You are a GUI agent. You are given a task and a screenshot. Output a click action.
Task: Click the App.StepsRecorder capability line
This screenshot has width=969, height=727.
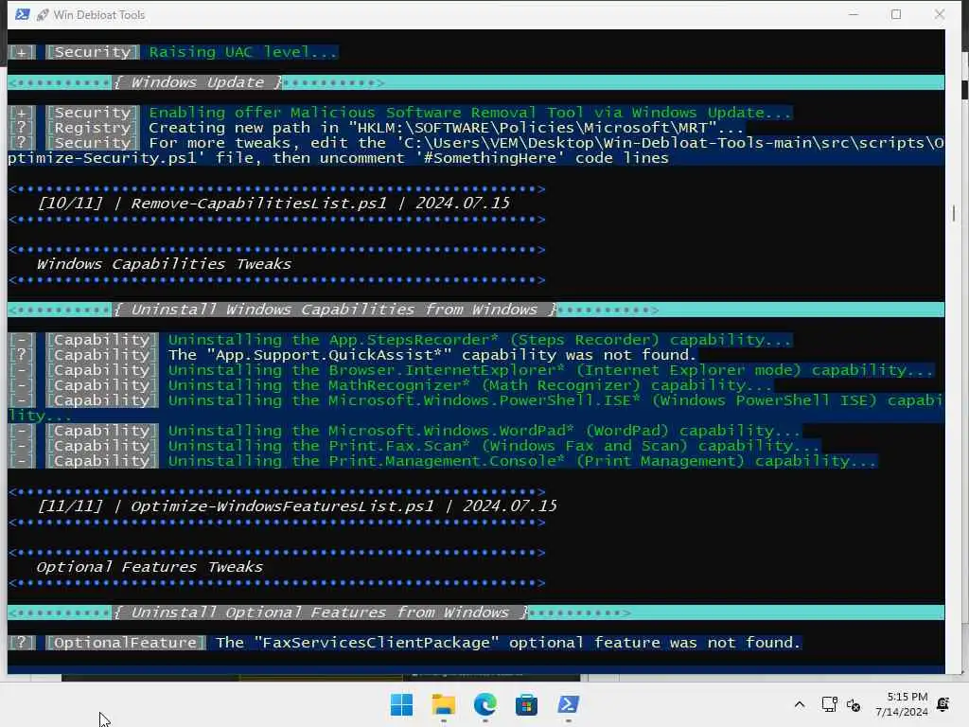(x=479, y=340)
